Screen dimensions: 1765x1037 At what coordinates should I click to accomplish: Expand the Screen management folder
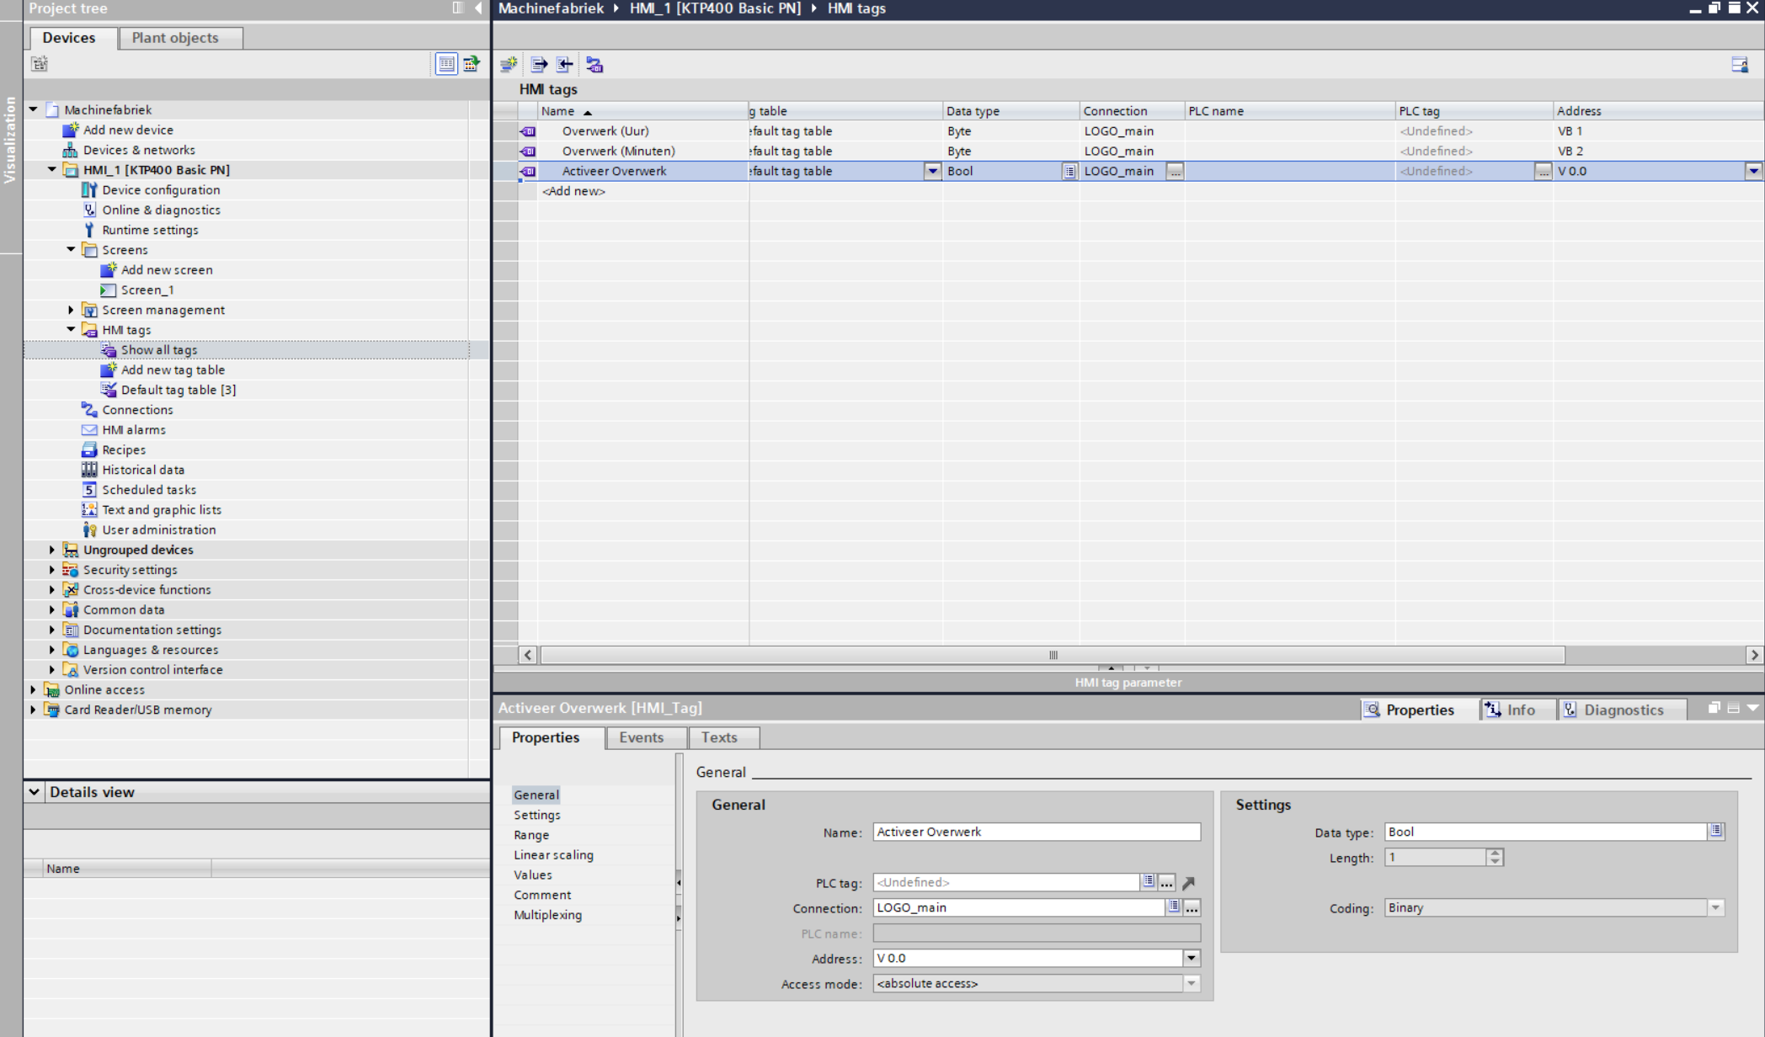tap(72, 310)
